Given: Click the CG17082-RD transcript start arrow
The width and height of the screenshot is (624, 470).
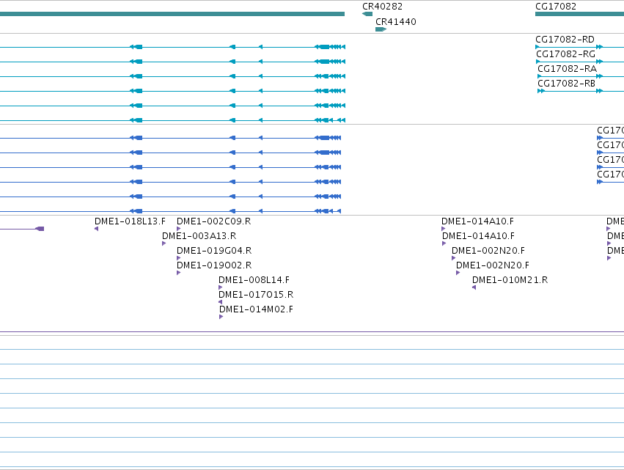Looking at the screenshot, I should [x=537, y=47].
